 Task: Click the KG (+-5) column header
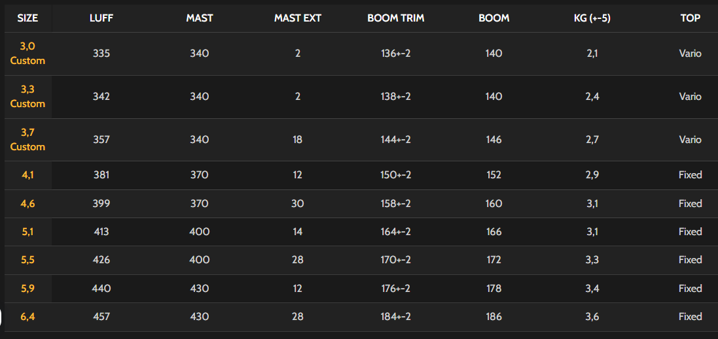pos(592,18)
